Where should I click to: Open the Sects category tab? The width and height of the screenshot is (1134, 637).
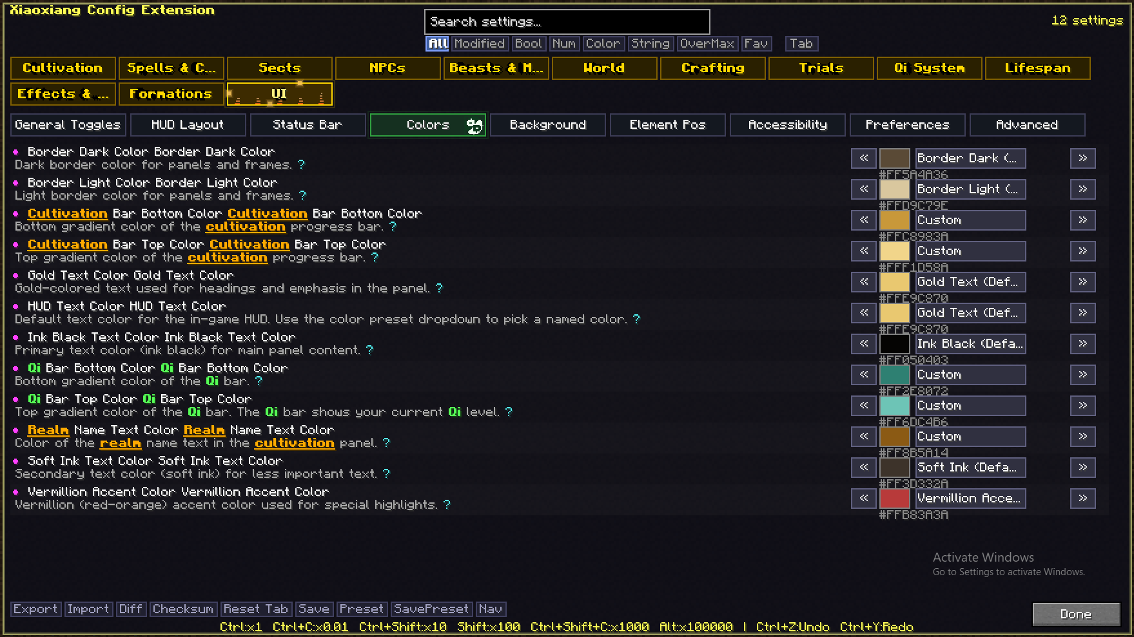279,68
